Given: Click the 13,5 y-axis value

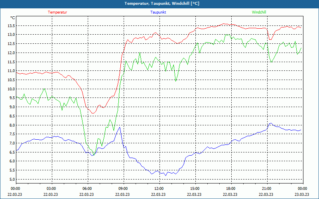Looking at the screenshot, I should (12, 25).
